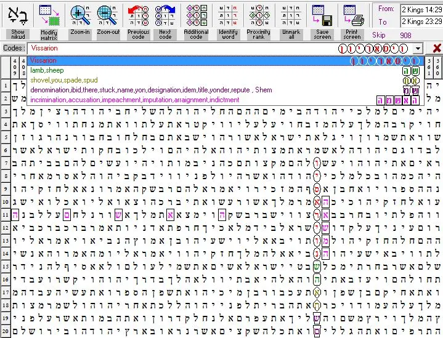
Task: Go to Previous code icon
Action: 139,15
